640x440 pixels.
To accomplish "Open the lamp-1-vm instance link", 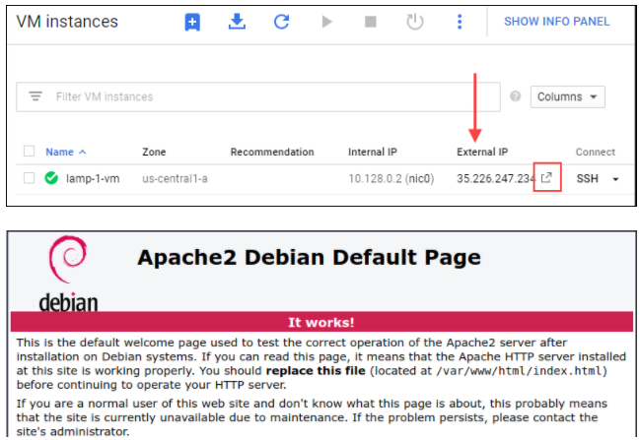I will (x=93, y=178).
